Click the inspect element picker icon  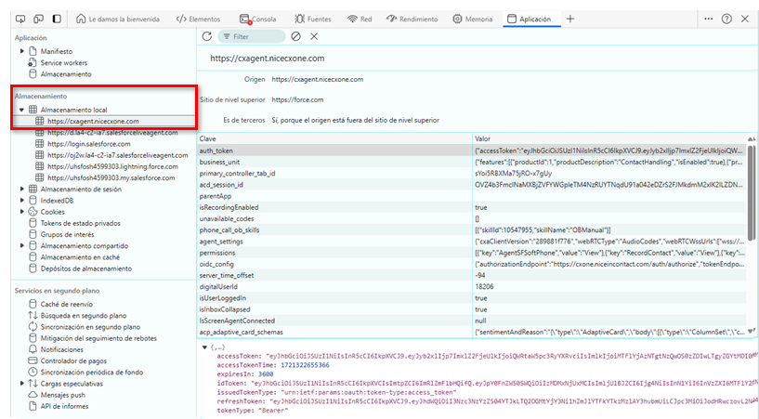tap(20, 19)
